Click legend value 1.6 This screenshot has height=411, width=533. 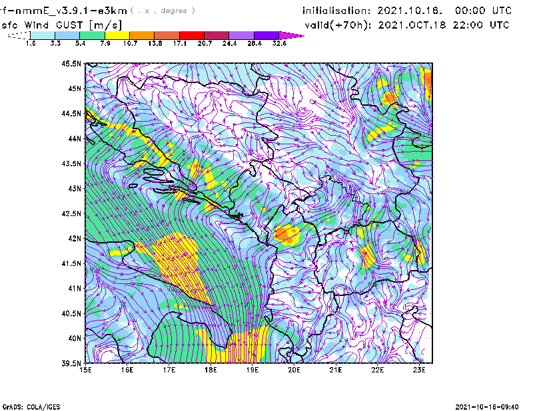[31, 43]
